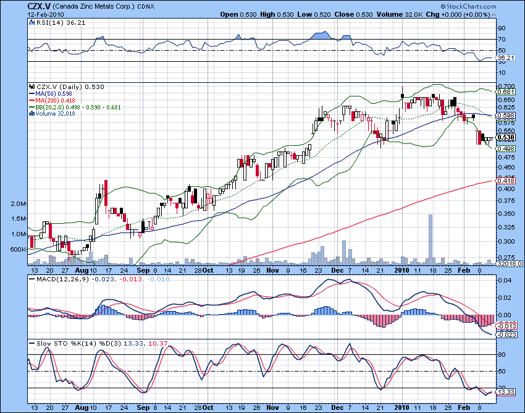
Task: Click the -0.013 MACD signal value tag
Action: point(507,326)
